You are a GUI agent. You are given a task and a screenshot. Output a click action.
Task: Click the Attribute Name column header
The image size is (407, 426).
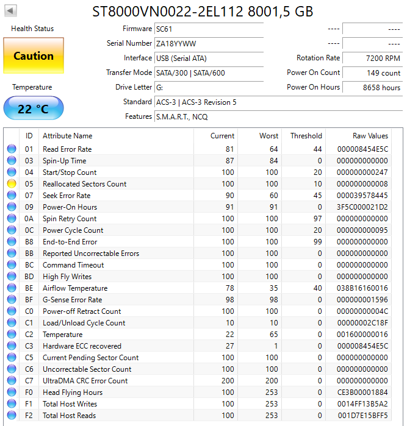67,136
